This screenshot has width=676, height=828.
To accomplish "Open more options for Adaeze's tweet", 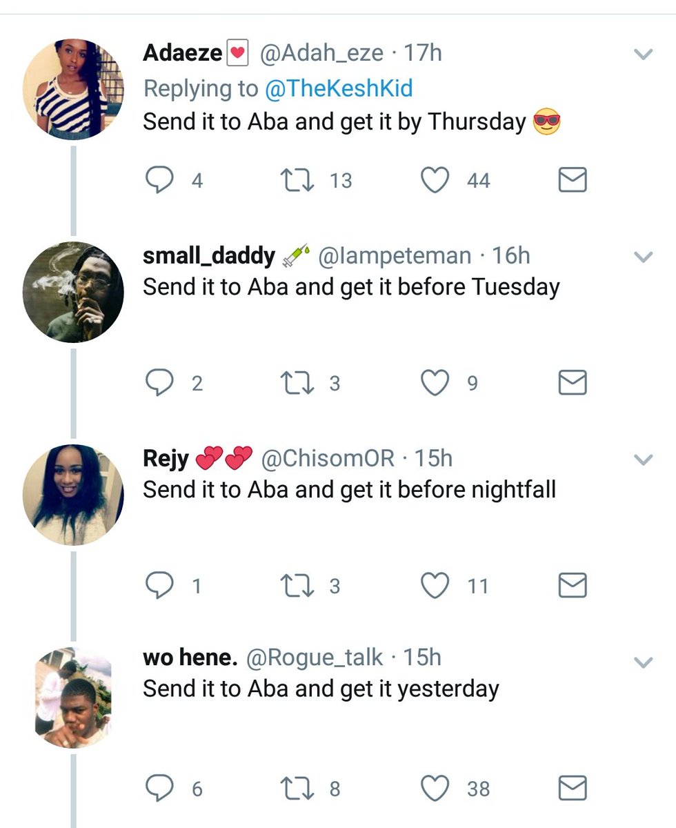I will [643, 55].
